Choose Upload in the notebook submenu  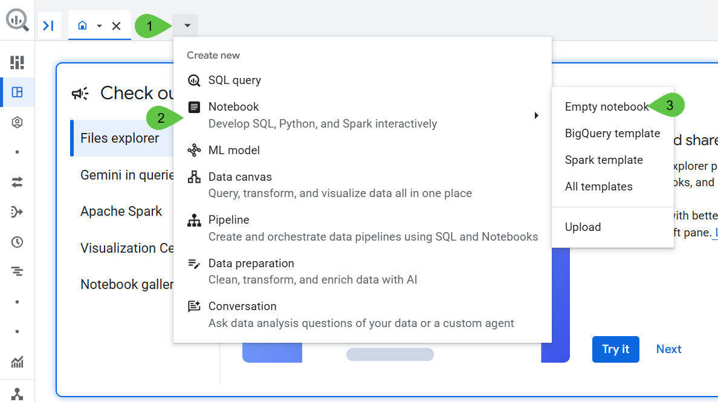[x=583, y=227]
